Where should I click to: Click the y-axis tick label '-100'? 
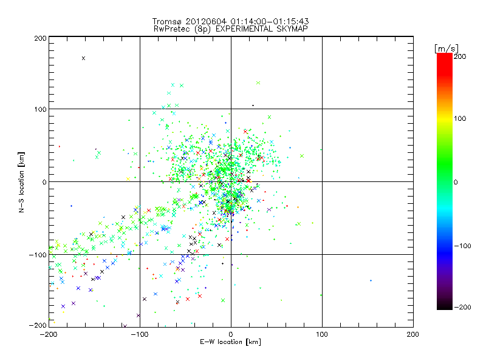coord(38,255)
